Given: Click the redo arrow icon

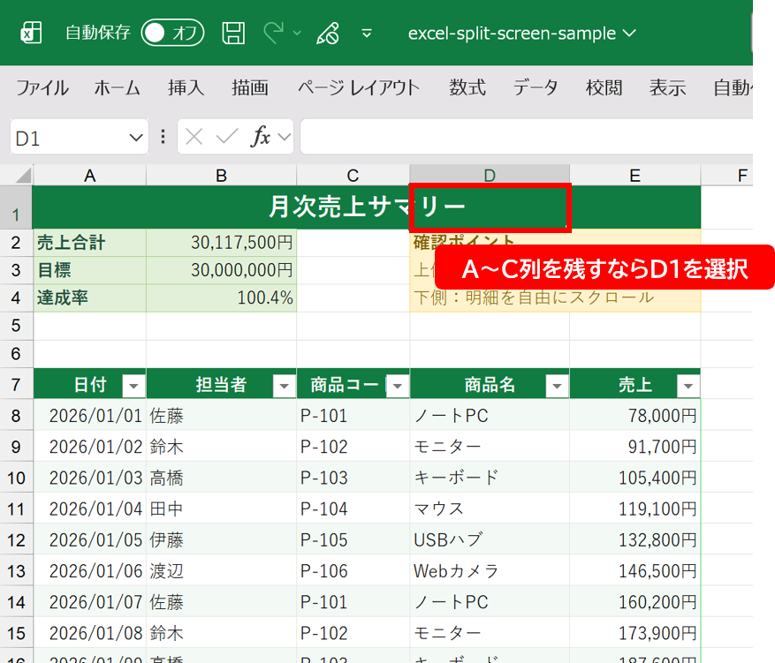Looking at the screenshot, I should [x=274, y=33].
